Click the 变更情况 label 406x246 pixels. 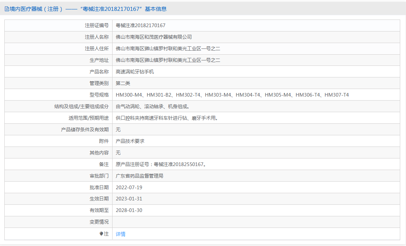[99, 222]
